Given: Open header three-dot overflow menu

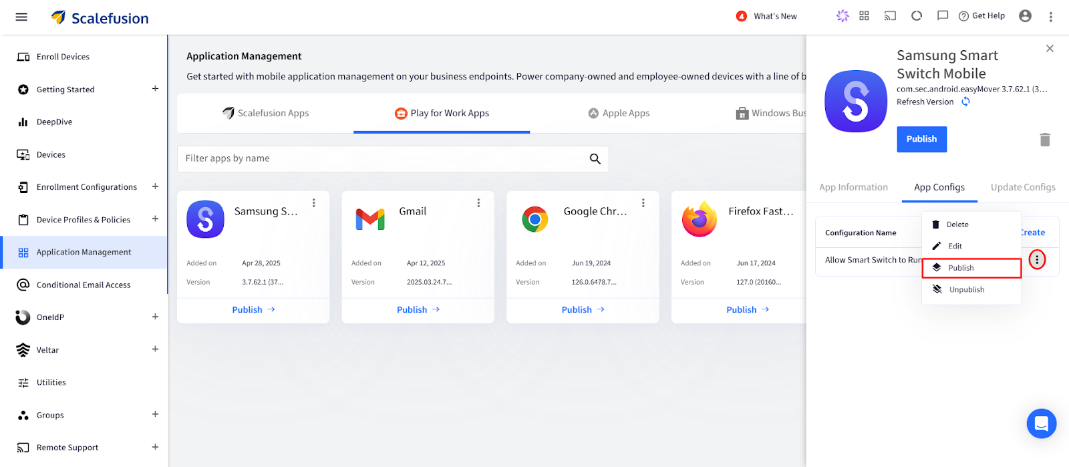Looking at the screenshot, I should point(1050,17).
